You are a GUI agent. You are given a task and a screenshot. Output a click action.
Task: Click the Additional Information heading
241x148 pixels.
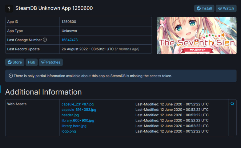(x=43, y=92)
